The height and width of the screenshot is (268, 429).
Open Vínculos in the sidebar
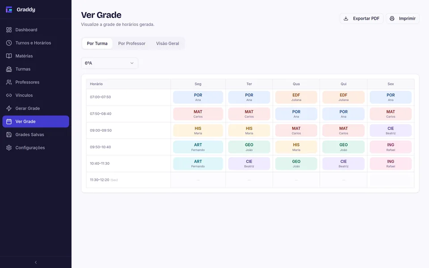tap(36, 96)
